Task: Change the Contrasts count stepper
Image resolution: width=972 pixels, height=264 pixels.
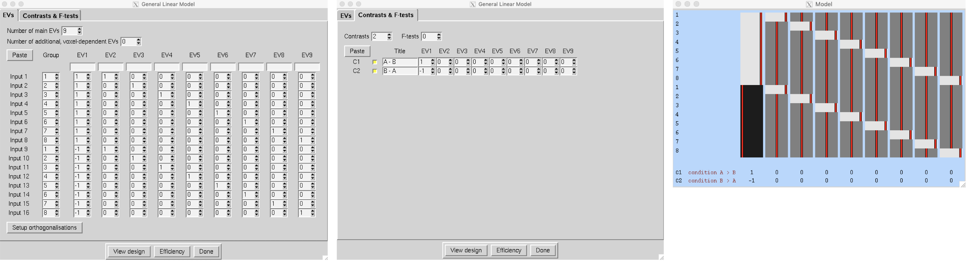Action: 389,37
